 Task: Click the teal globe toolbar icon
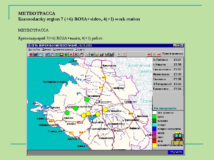click(x=92, y=55)
